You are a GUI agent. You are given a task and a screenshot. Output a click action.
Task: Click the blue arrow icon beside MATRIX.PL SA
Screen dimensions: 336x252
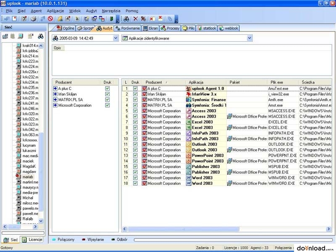[x=55, y=100]
